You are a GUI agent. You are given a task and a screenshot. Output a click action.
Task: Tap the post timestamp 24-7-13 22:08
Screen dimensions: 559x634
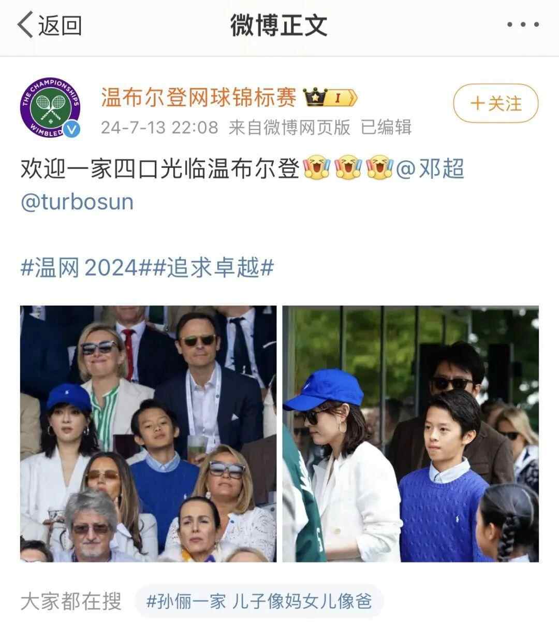tap(159, 127)
